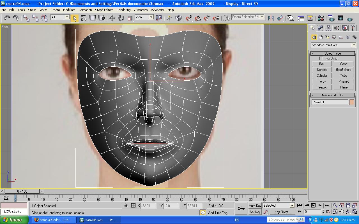The height and width of the screenshot is (224, 359).
Task: Click the Key Filters button
Action: 282,212
